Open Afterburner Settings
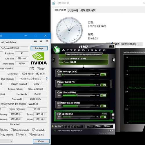Screen dimensions: 145x145 (x=107, y=126)
